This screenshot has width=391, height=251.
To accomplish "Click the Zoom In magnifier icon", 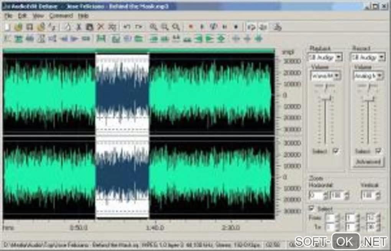I will tap(153, 27).
